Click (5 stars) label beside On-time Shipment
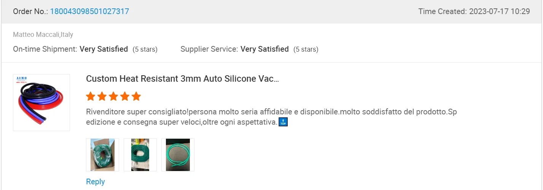Image resolution: width=543 pixels, height=190 pixels. point(145,49)
